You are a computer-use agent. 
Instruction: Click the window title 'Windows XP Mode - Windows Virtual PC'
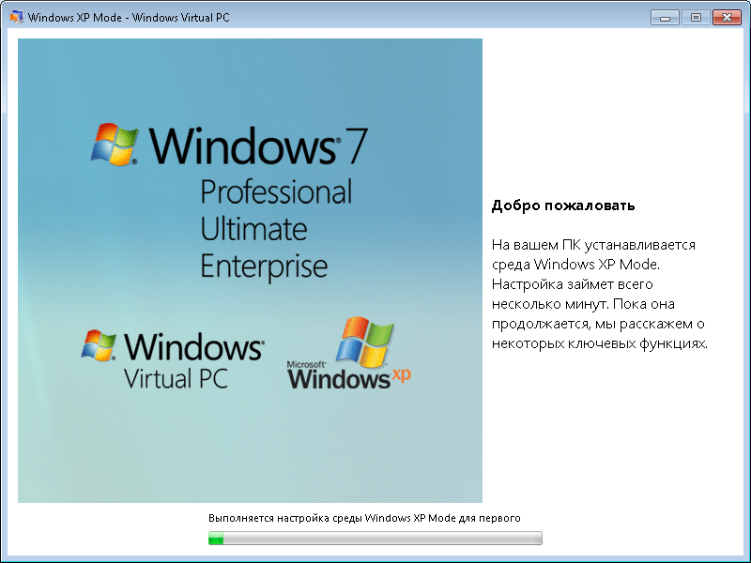(129, 18)
